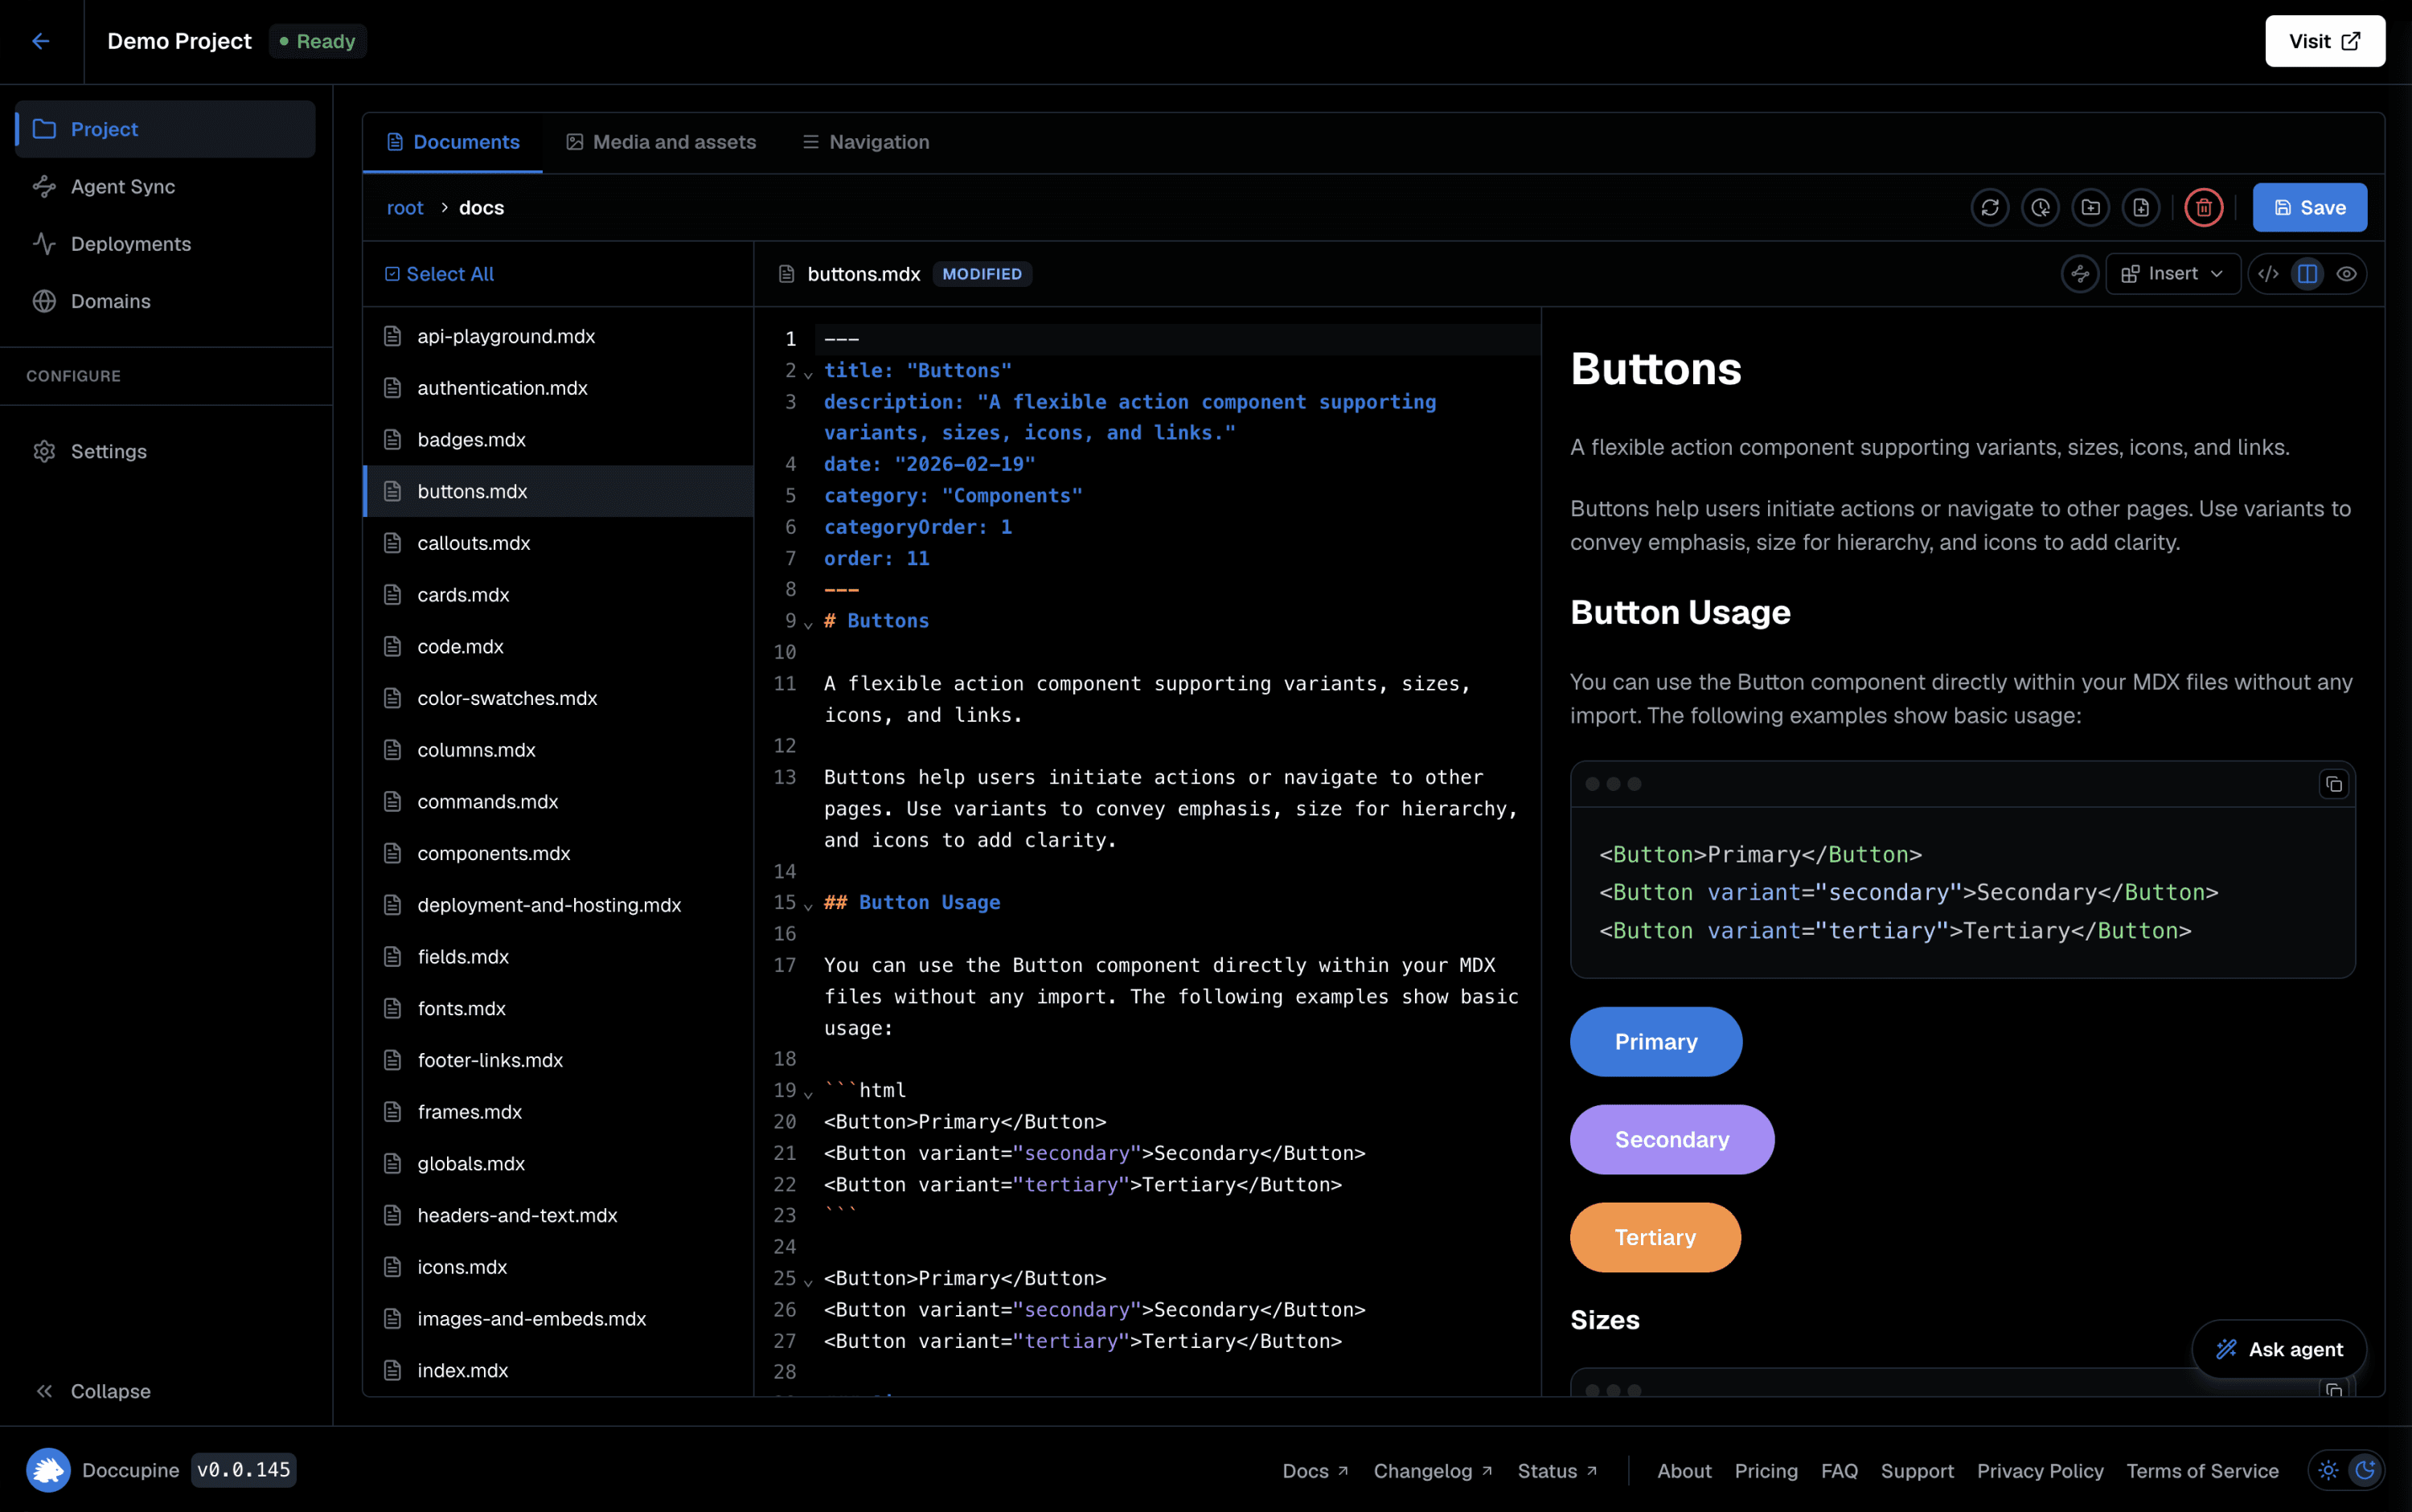The height and width of the screenshot is (1512, 2412).
Task: Open Deployments page
Action: tap(165, 244)
